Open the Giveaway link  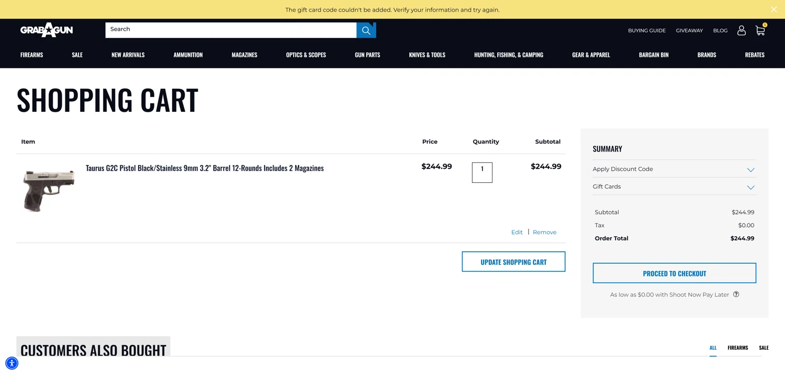coord(689,30)
